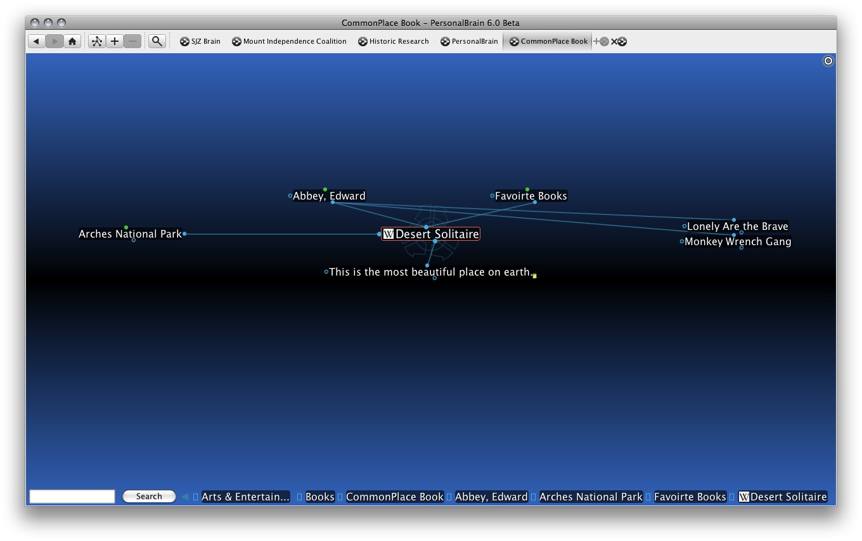Select the Abbey, Edward thought
This screenshot has width=862, height=541.
click(329, 196)
